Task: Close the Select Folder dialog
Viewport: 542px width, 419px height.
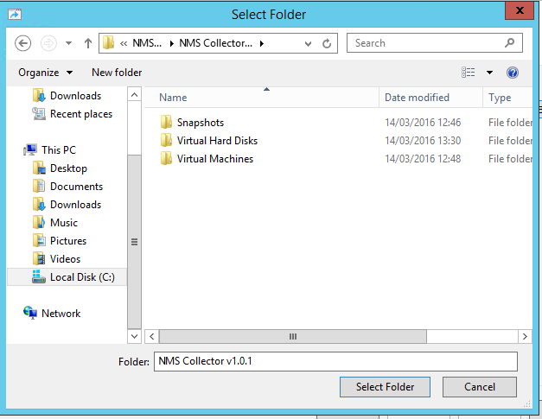Action: 520,10
